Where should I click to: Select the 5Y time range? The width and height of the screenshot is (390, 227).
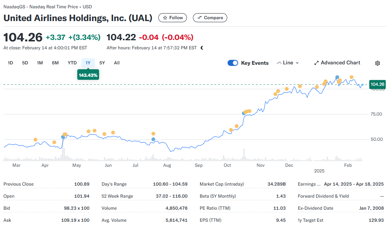click(102, 63)
